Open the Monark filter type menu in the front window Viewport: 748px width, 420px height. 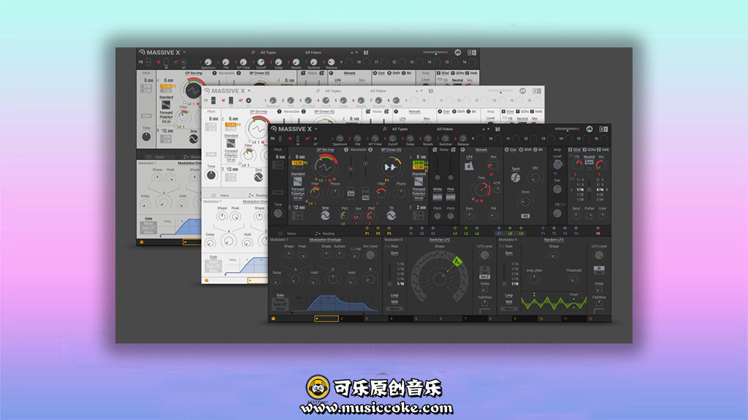pos(481,149)
